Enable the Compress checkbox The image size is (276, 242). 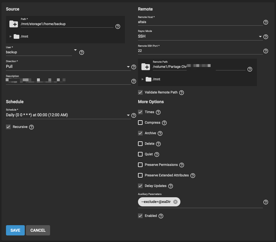pyautogui.click(x=140, y=123)
